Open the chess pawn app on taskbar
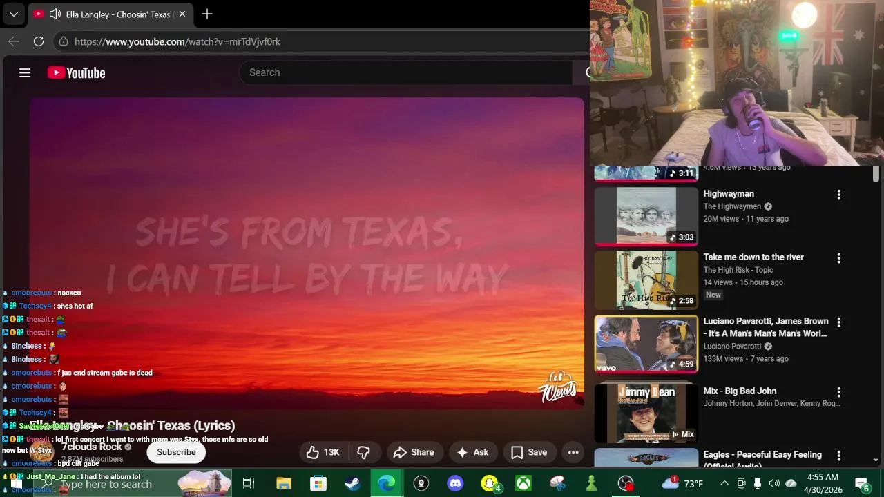Screen dimensions: 884x497 tap(591, 483)
